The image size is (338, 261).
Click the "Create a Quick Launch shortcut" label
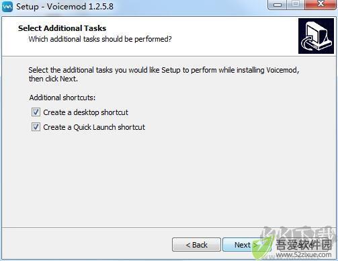pyautogui.click(x=94, y=127)
